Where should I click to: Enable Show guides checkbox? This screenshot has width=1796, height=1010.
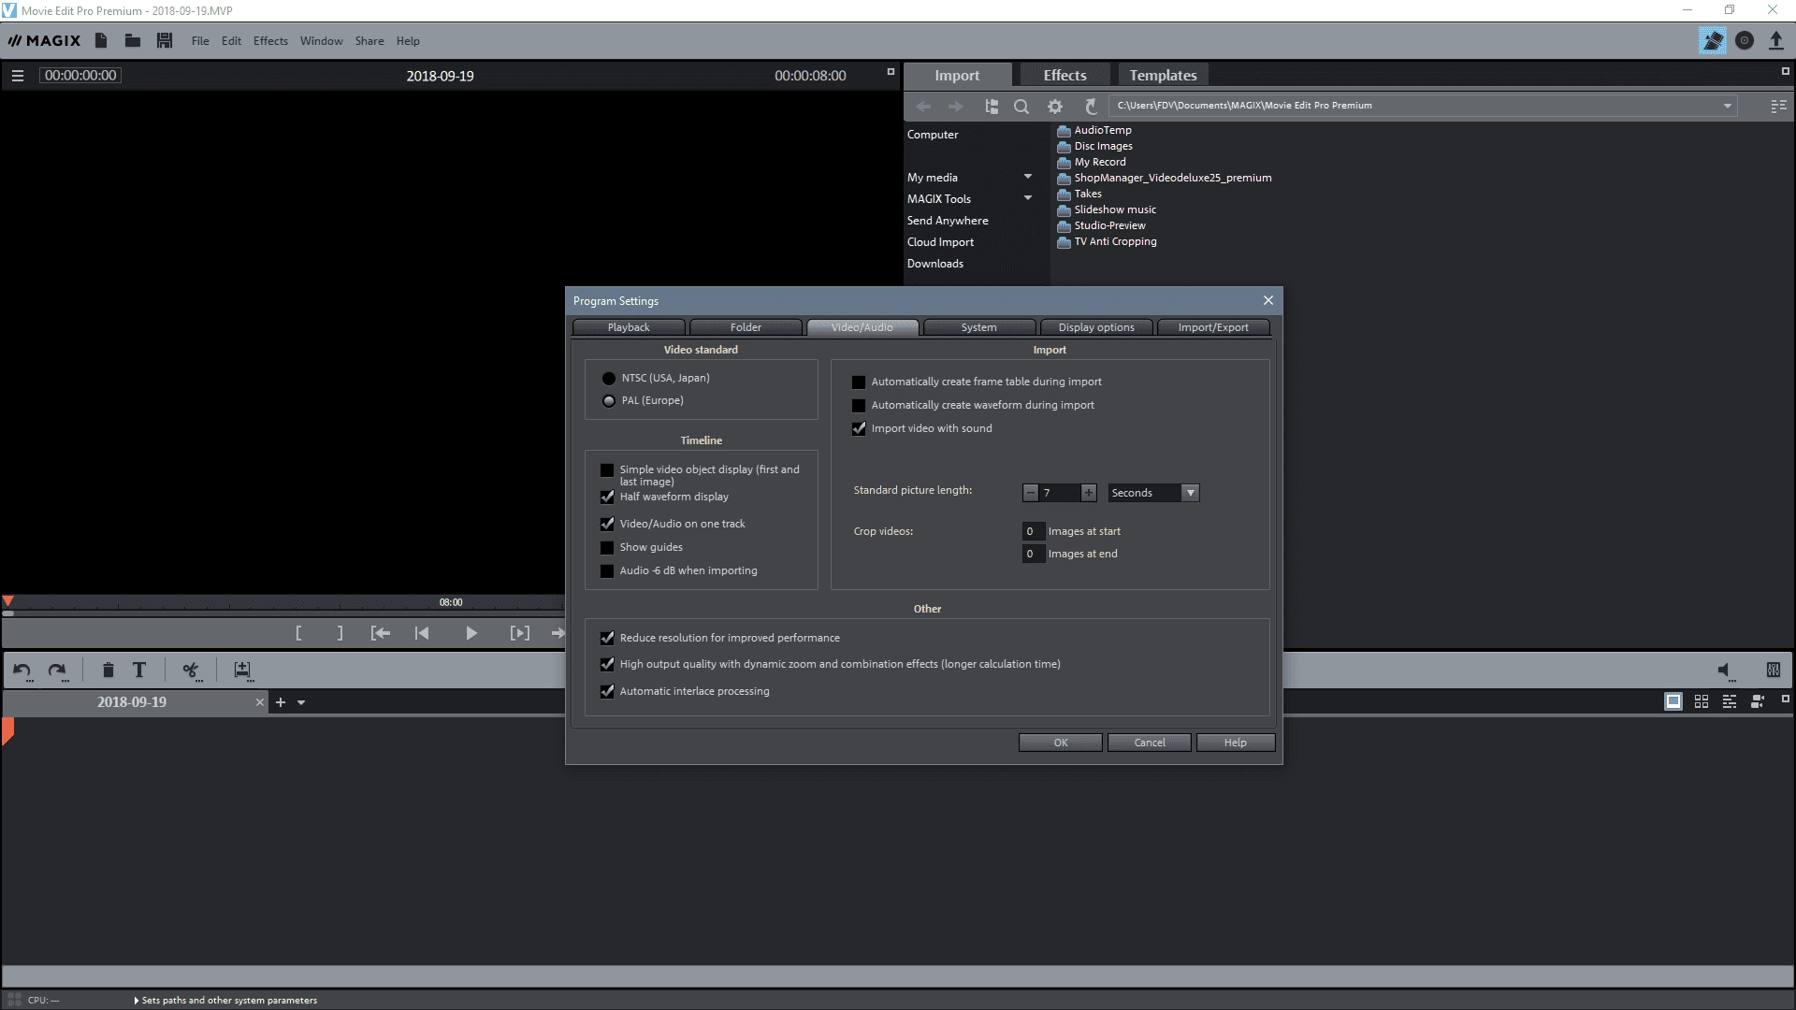[x=607, y=548]
